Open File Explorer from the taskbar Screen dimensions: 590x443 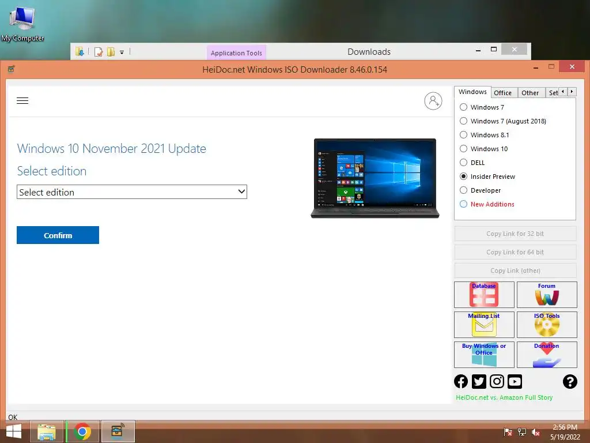click(x=47, y=431)
